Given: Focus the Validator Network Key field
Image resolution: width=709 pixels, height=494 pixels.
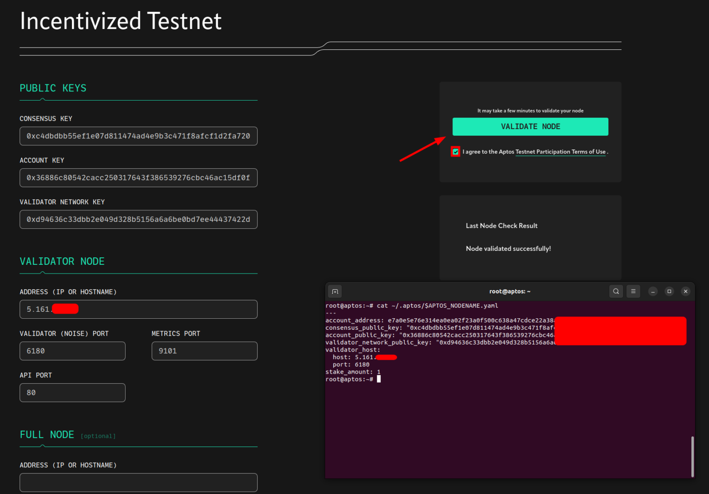Looking at the screenshot, I should coord(138,220).
